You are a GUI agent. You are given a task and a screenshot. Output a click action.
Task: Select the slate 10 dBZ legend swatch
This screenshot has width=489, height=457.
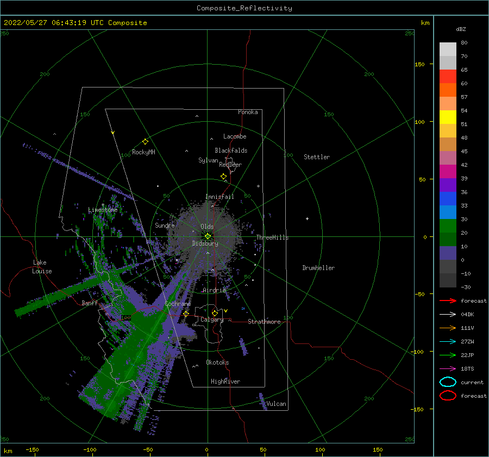point(448,253)
